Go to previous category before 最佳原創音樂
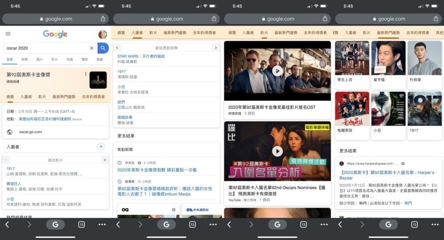 click(117, 47)
